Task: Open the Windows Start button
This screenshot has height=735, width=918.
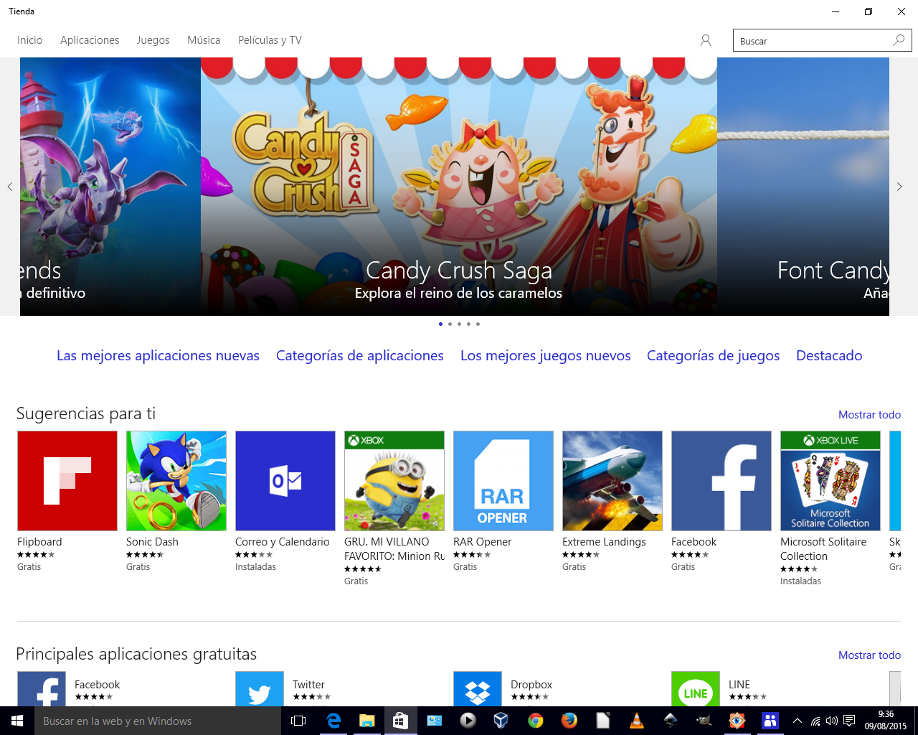Action: pos(17,721)
